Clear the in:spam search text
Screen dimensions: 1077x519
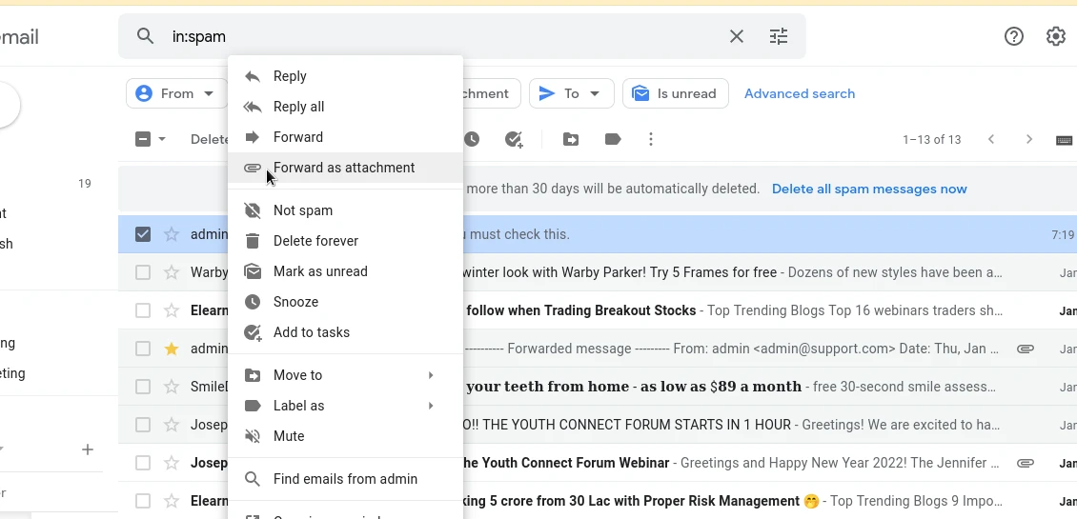[x=737, y=36]
